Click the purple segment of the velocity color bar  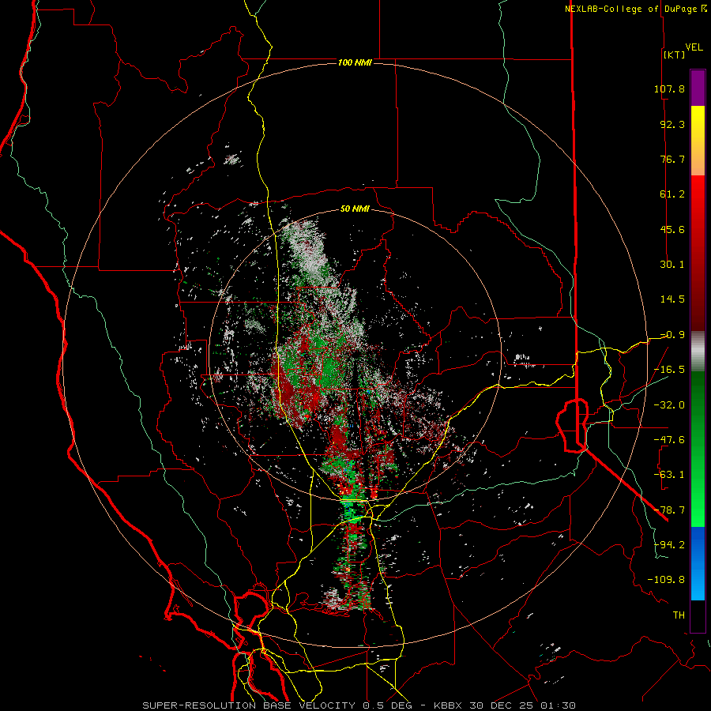698,88
